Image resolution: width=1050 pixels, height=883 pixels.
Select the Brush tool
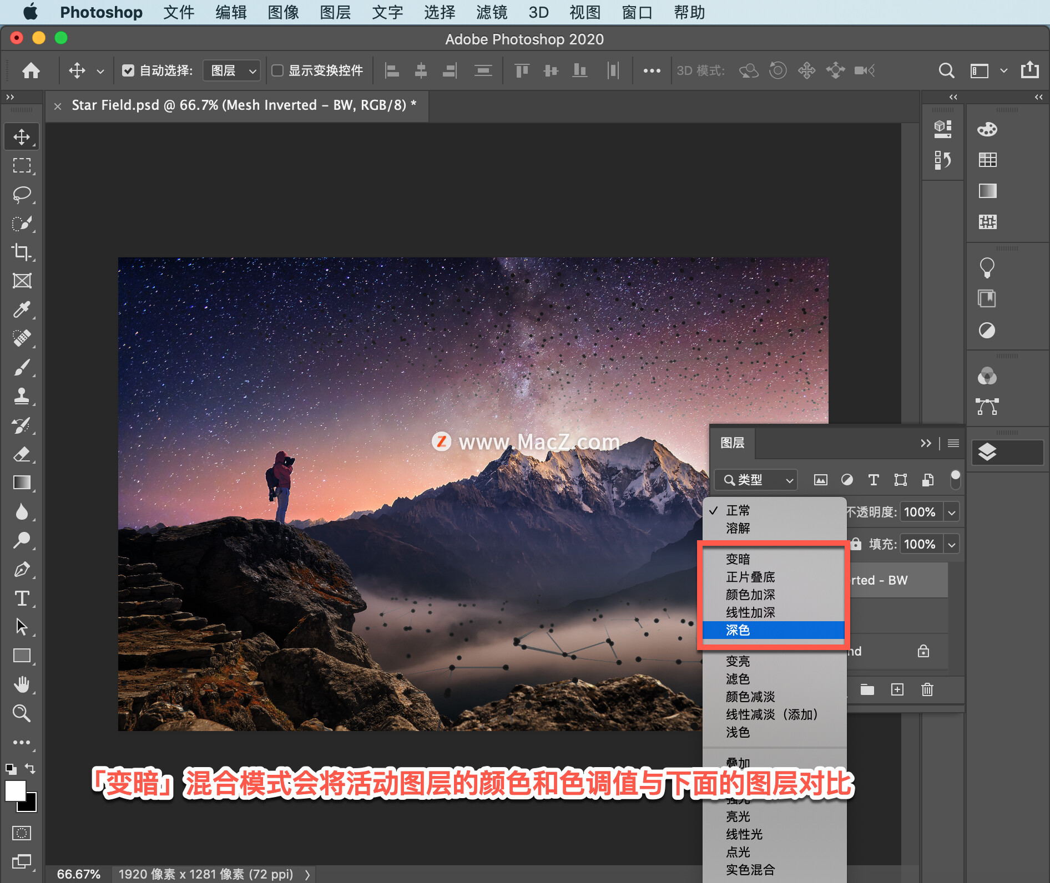coord(22,367)
